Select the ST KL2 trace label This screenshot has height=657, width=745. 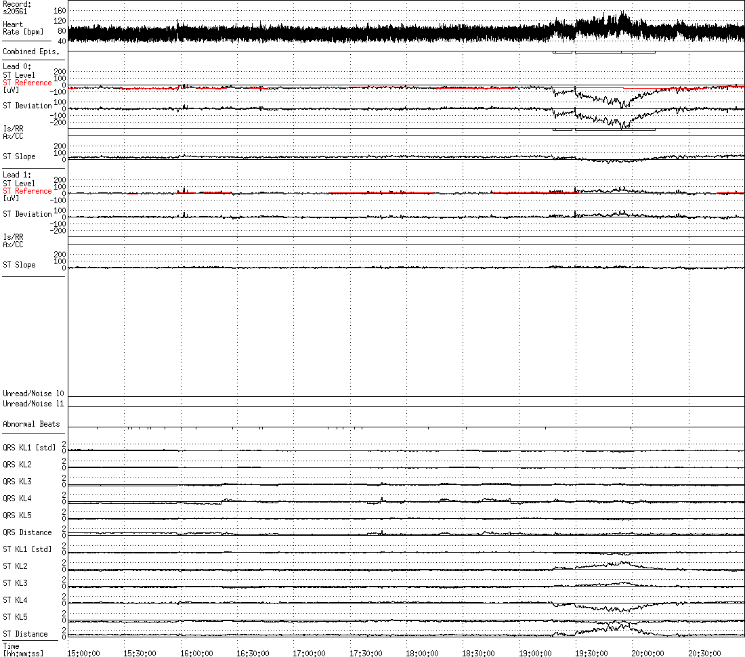click(x=15, y=566)
